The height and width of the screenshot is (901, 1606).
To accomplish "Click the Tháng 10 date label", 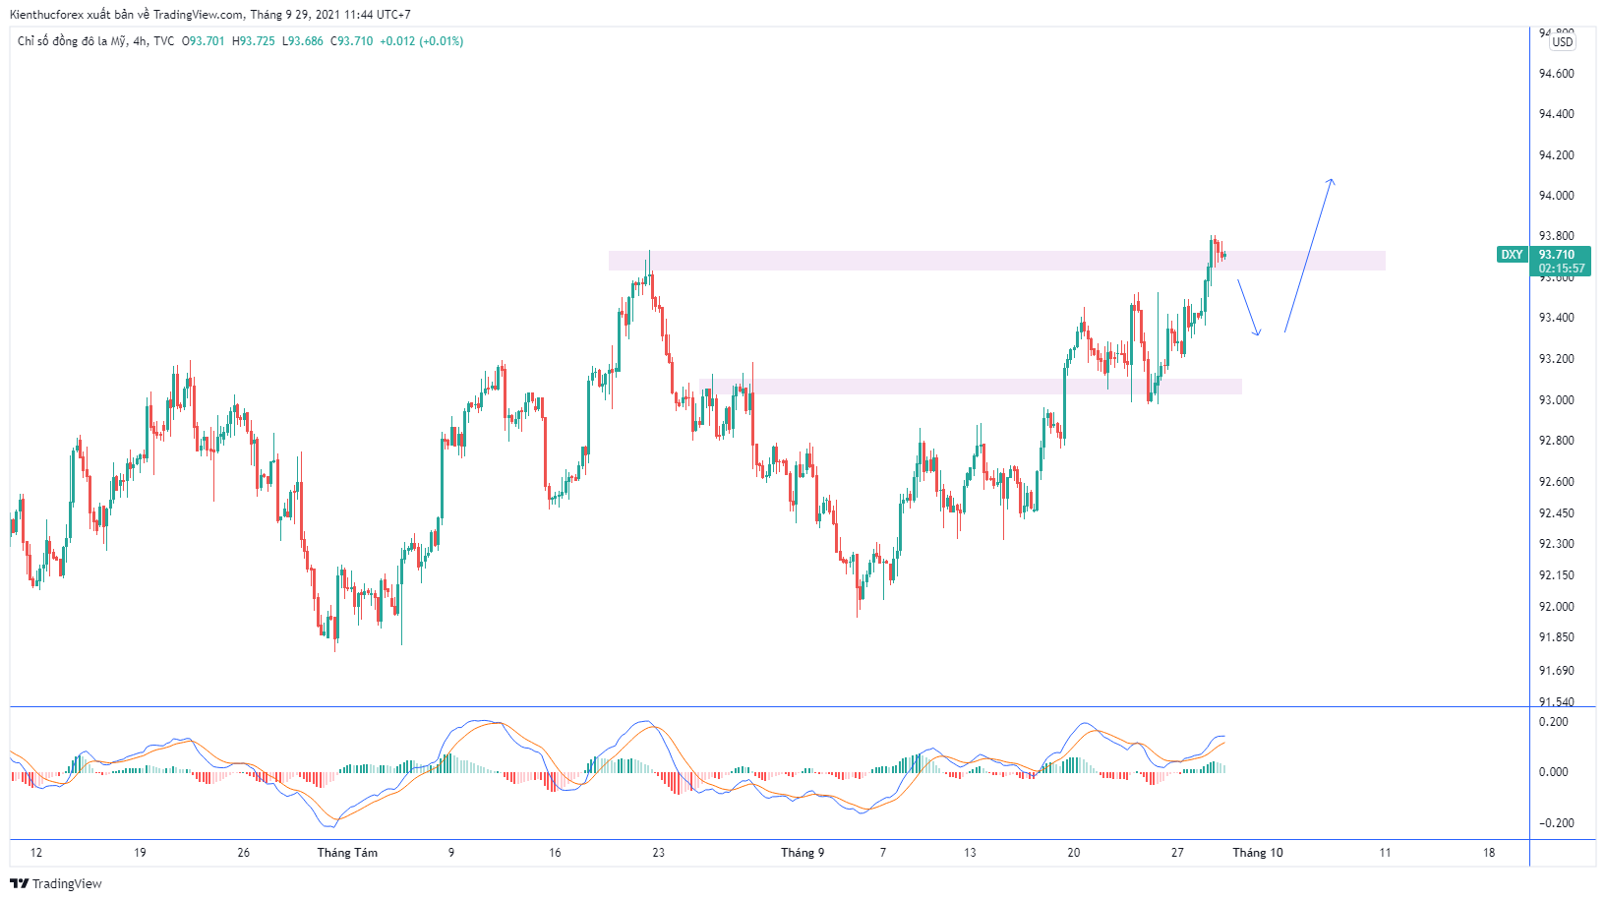I will (1258, 853).
